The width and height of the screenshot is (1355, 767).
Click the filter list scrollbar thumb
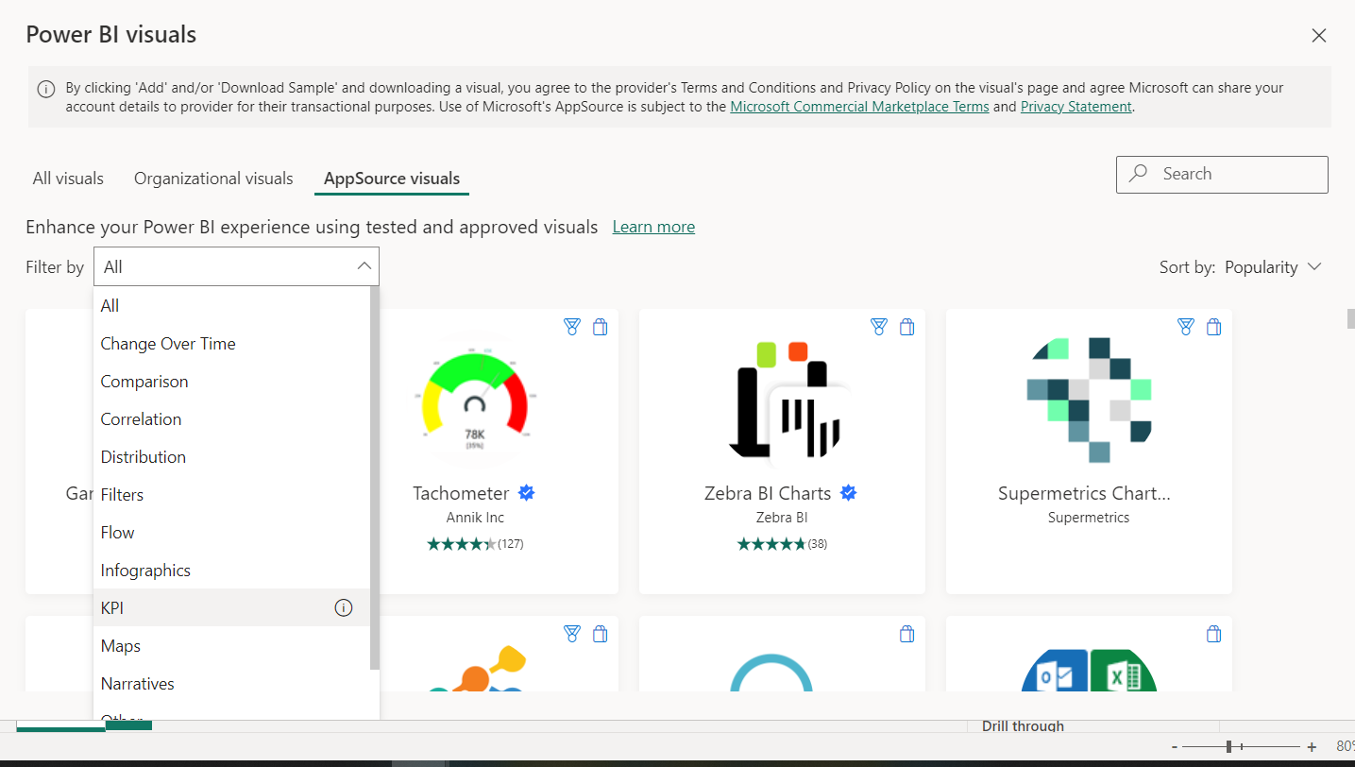pos(375,478)
